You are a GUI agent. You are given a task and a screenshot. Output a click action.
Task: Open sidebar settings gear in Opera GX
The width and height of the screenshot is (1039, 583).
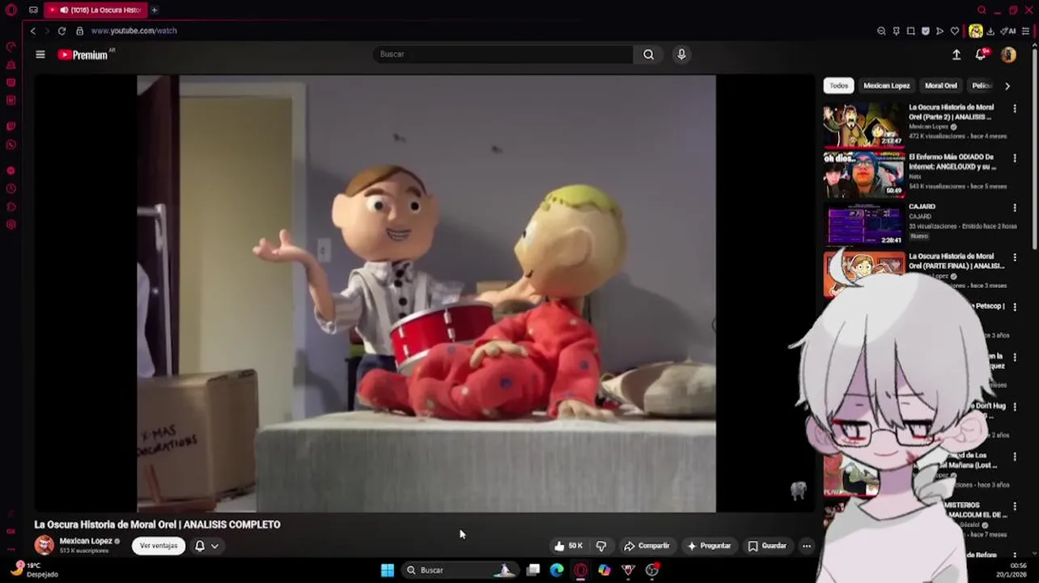(11, 224)
